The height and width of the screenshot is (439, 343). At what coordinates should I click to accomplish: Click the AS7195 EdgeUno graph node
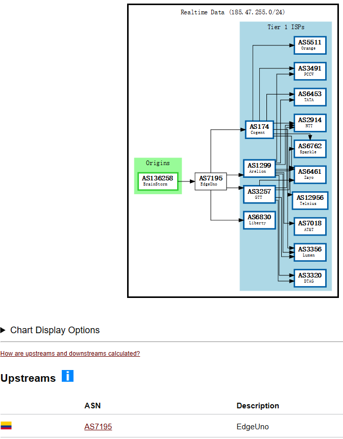(210, 181)
